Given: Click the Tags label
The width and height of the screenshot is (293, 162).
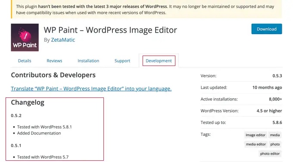Looking at the screenshot, I should pyautogui.click(x=206, y=134).
